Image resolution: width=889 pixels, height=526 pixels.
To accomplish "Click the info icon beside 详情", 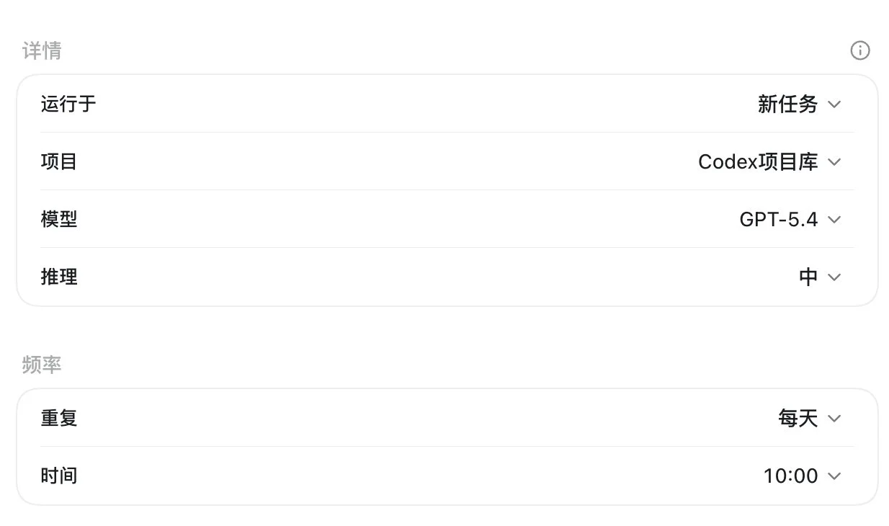I will [x=860, y=50].
